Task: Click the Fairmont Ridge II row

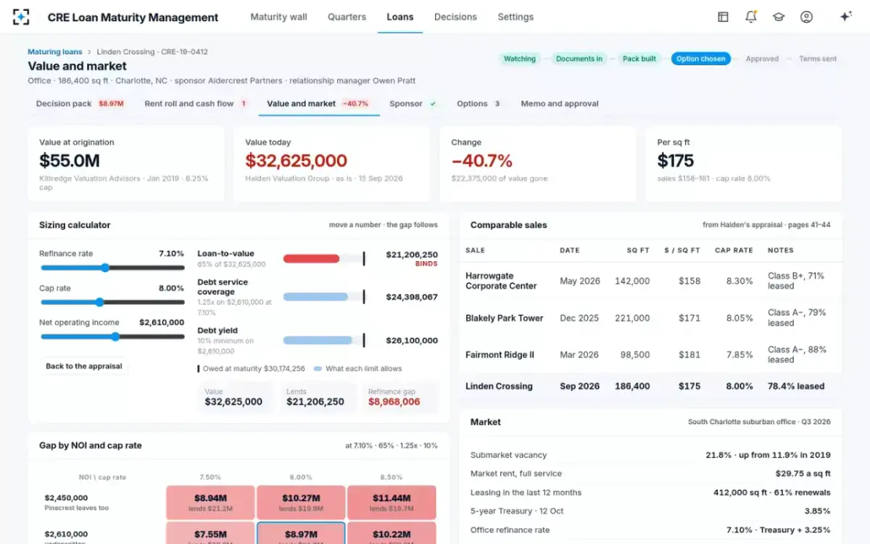Action: coord(651,355)
